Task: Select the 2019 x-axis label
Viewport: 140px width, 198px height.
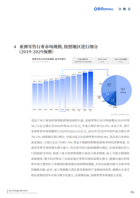Action: point(34,110)
